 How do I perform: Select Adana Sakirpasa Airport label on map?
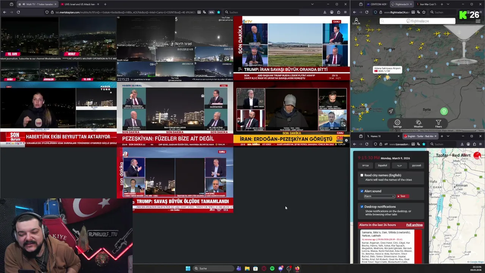pyautogui.click(x=387, y=69)
